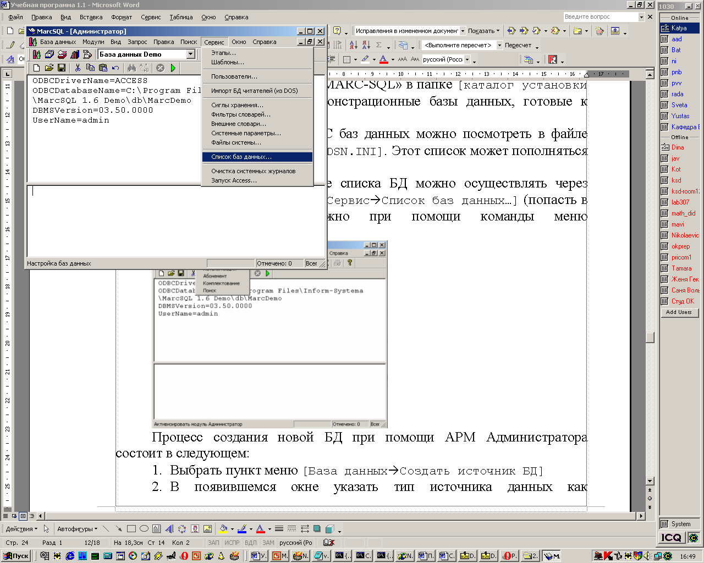Image resolution: width=704 pixels, height=563 pixels.
Task: Insert WordArt from Drawing toolbar
Action: coord(169,529)
